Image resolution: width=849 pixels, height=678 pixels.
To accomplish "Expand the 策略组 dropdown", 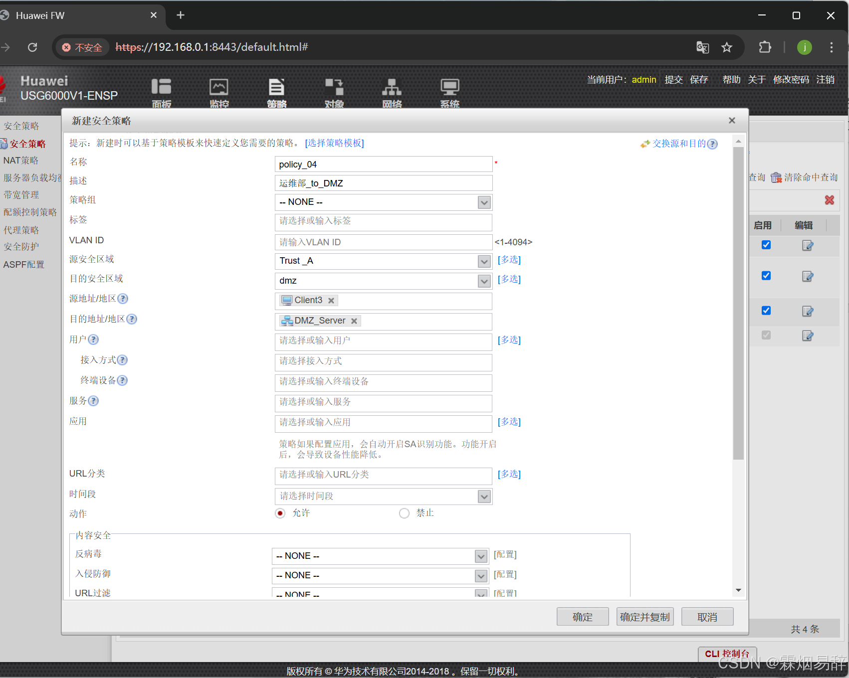I will (x=484, y=202).
